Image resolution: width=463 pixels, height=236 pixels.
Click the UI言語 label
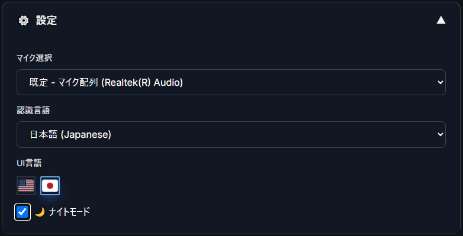pos(29,163)
